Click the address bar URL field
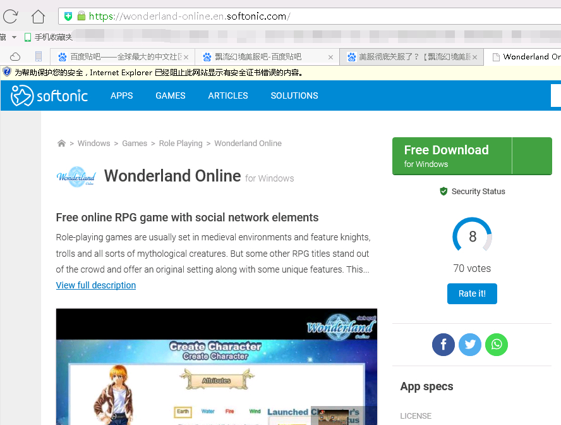The height and width of the screenshot is (425, 561). [310, 16]
